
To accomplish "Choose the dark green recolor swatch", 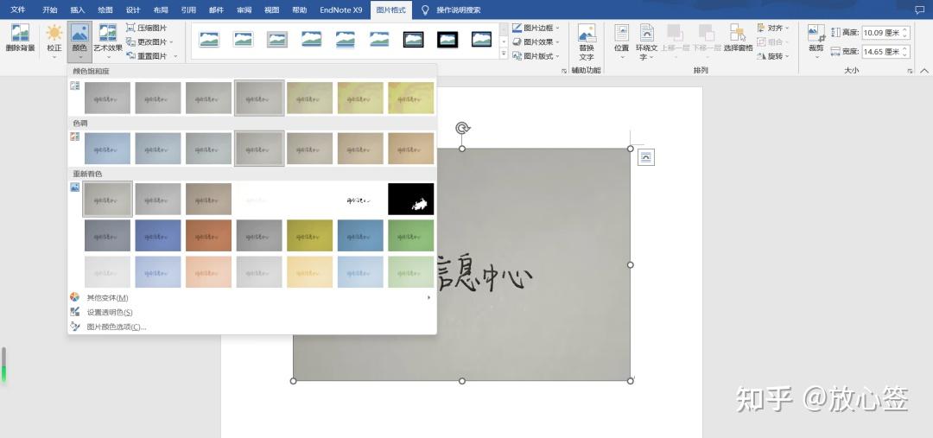I will [x=410, y=236].
